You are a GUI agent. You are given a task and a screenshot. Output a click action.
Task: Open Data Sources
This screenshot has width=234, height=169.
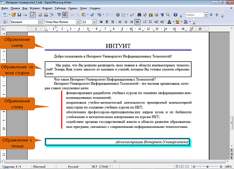click(x=156, y=15)
